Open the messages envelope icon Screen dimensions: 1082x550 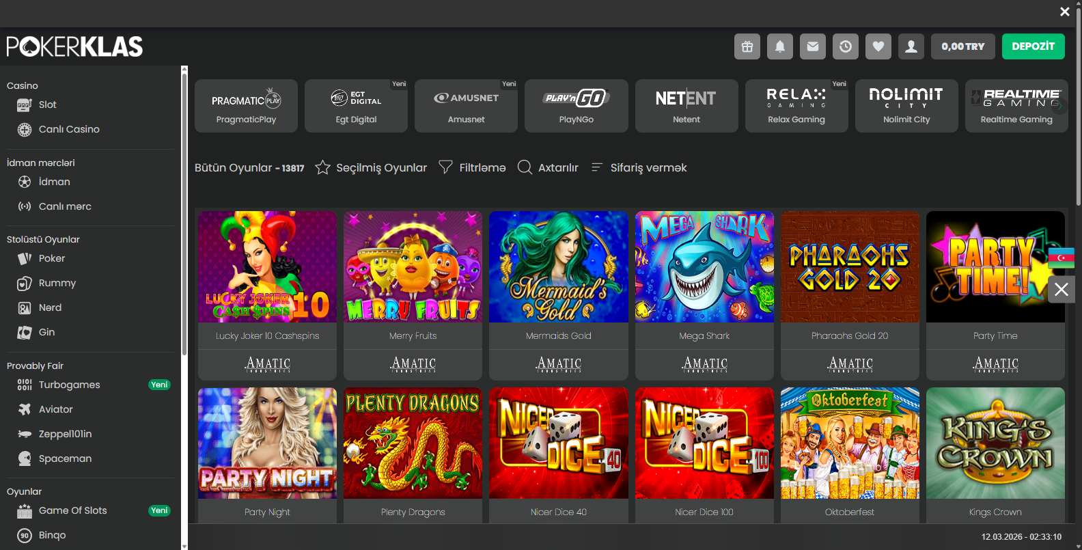(813, 46)
